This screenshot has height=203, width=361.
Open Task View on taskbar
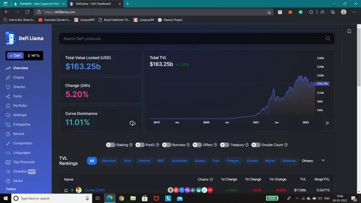click(97, 198)
